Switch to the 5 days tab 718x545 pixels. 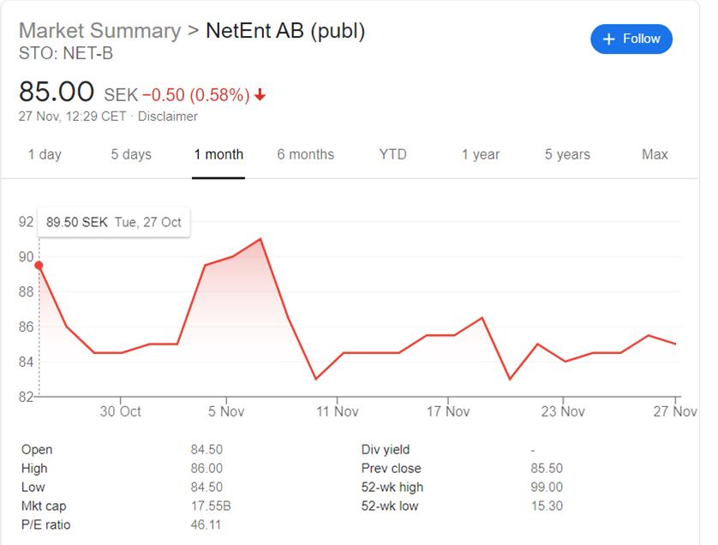click(131, 154)
